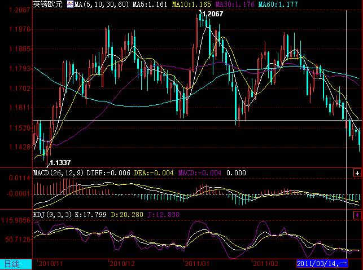This screenshot has height=270, width=363.
Task: Click the 0.0114 MACD axis label
Action: [20, 178]
